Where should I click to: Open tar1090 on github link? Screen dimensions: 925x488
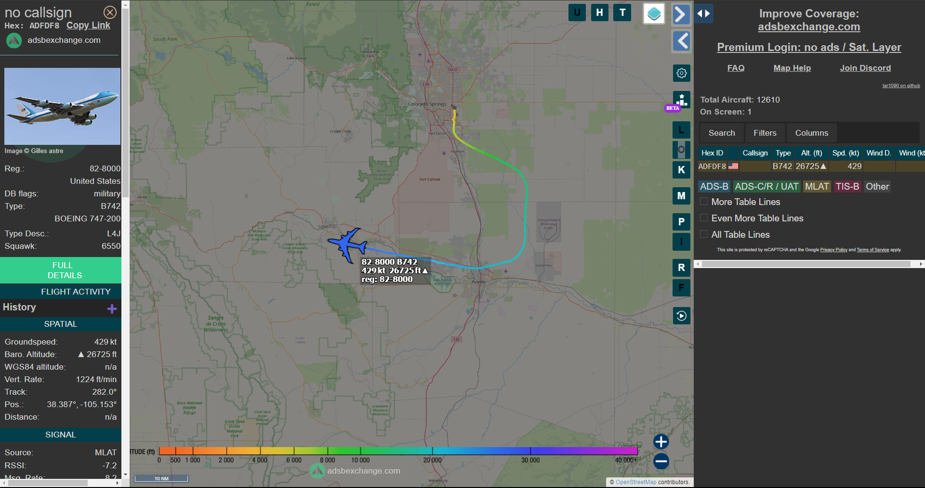(901, 86)
